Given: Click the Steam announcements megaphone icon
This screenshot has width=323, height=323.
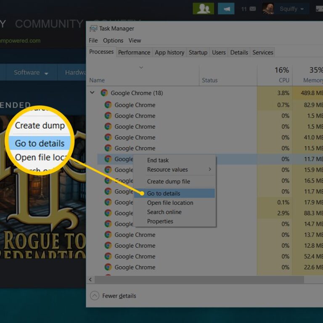Looking at the screenshot, I should (x=226, y=9).
